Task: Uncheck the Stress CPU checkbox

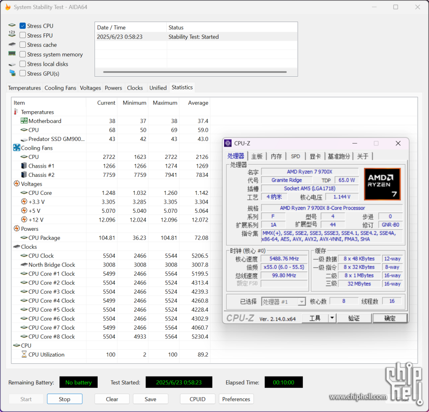Action: [x=23, y=26]
